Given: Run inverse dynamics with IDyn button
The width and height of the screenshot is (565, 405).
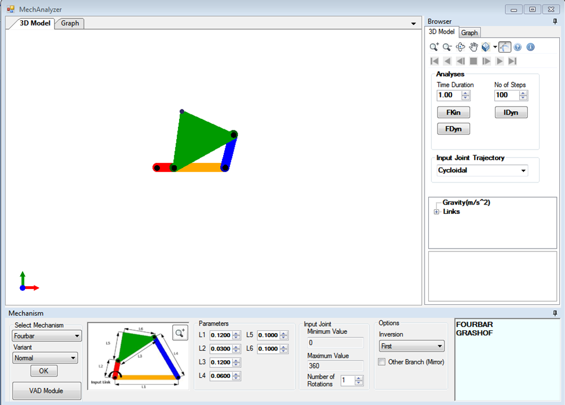Looking at the screenshot, I should pos(511,112).
